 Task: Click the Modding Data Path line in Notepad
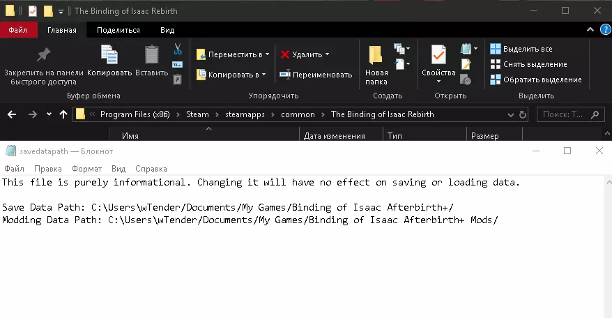coord(250,220)
